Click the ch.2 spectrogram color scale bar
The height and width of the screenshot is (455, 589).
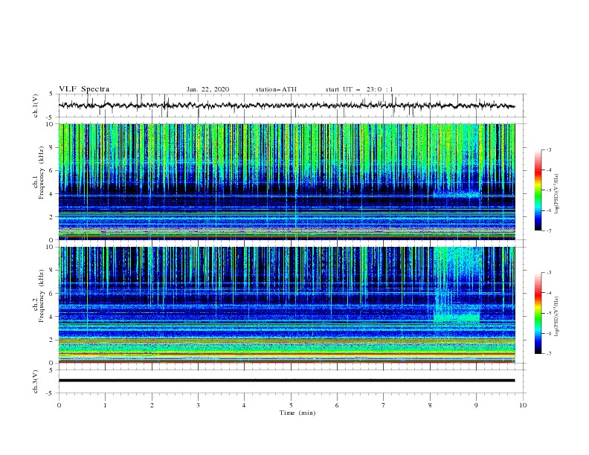click(x=538, y=313)
